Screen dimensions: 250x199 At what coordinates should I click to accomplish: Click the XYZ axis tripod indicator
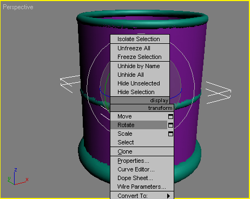(x=18, y=177)
